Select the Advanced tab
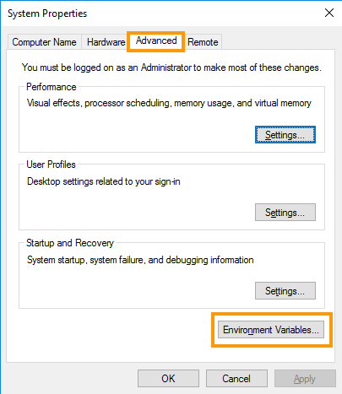The image size is (342, 394). (156, 40)
